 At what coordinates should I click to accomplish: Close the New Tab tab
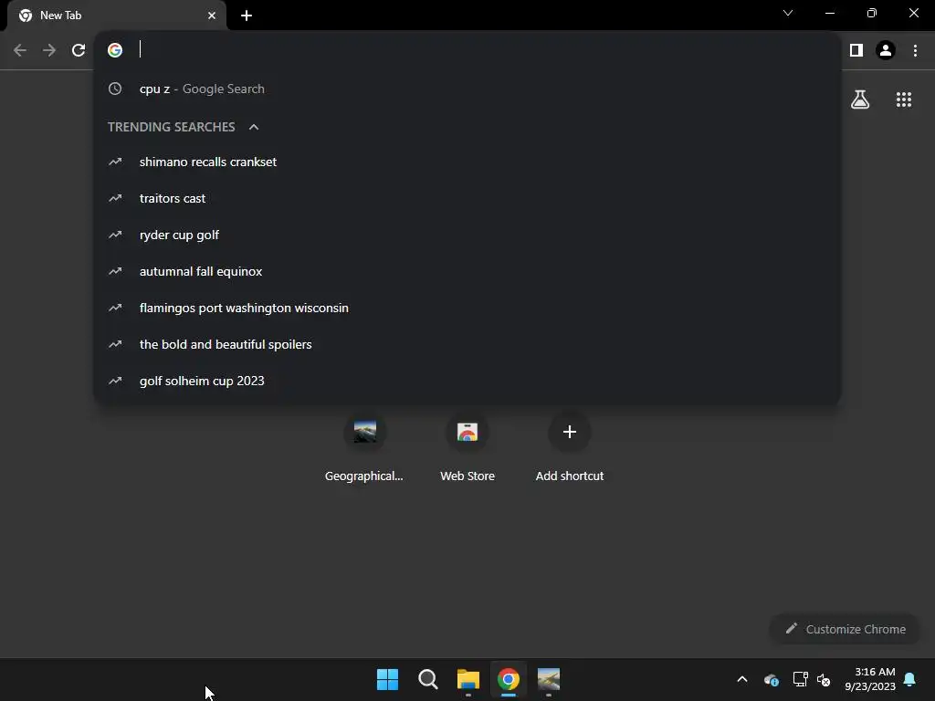212,16
